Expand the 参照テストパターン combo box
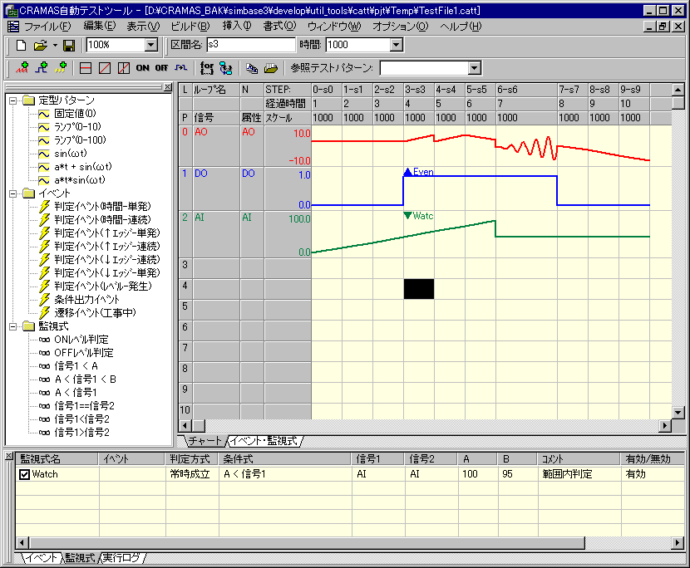Viewport: 690px width, 568px height. [474, 68]
